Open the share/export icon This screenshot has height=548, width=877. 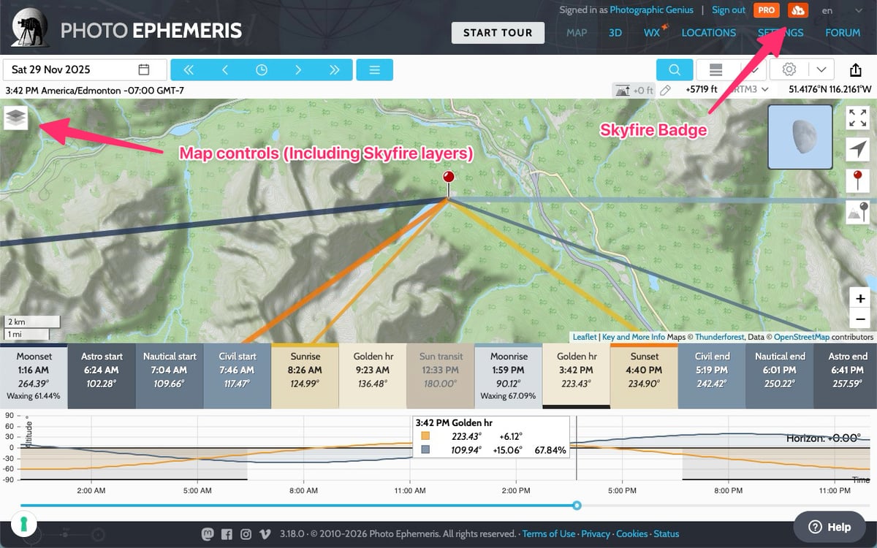[856, 70]
